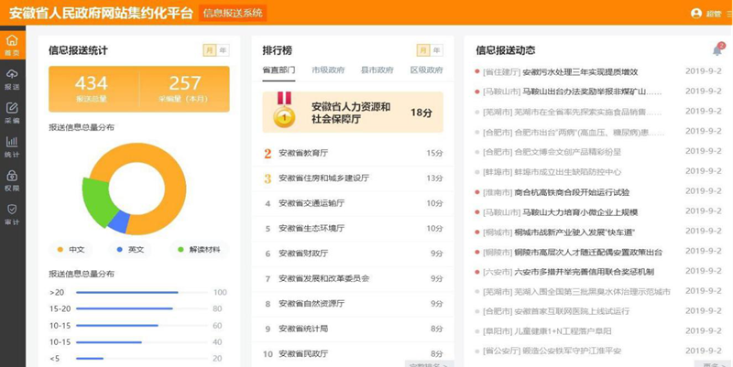
Task: Switch 排行榜 to 月 view
Action: (423, 50)
